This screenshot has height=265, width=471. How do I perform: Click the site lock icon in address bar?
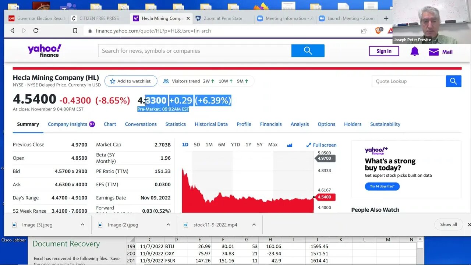pos(90,31)
